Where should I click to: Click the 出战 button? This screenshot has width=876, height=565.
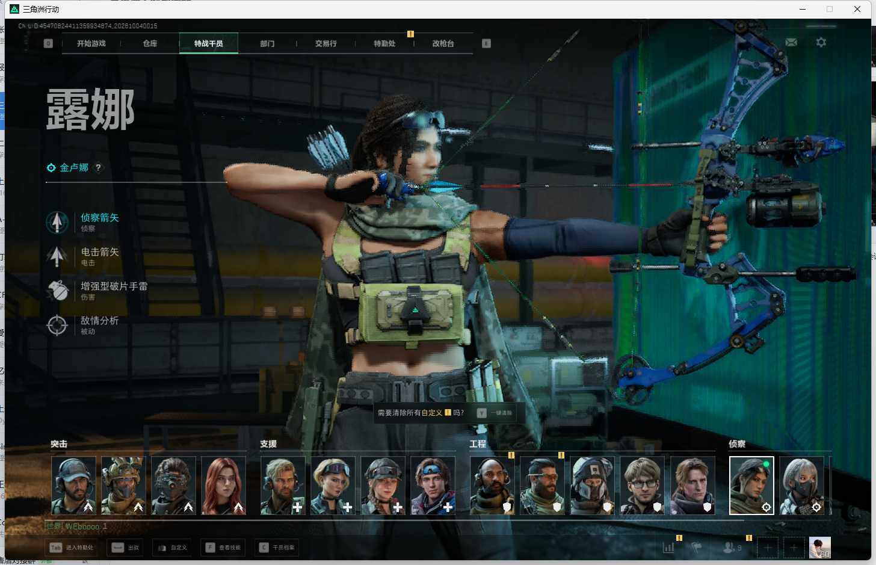click(x=126, y=548)
